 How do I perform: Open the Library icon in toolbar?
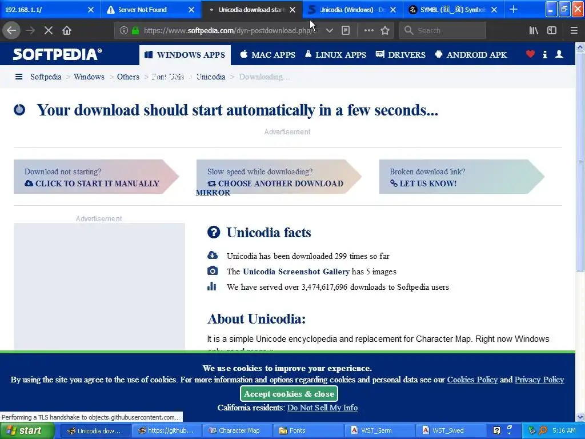pos(534,30)
